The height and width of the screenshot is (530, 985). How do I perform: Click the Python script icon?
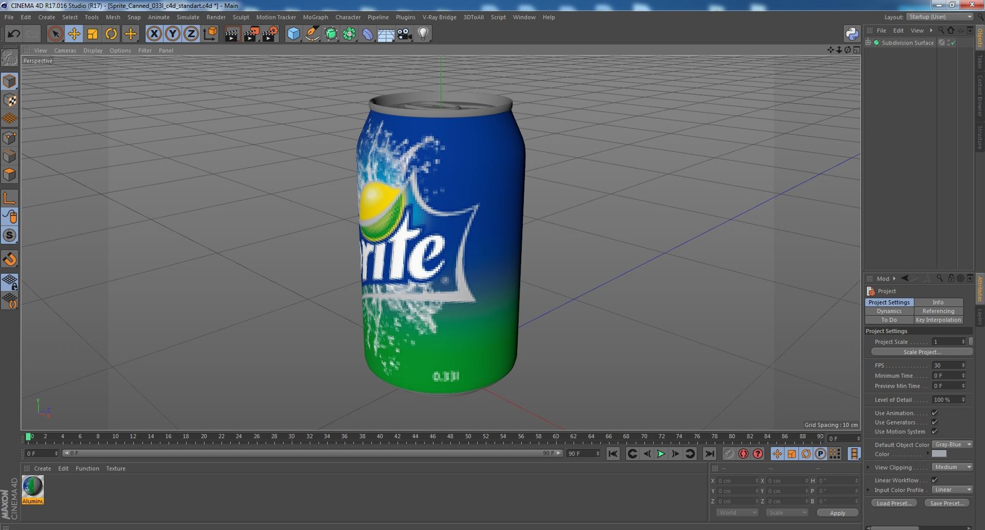[852, 34]
